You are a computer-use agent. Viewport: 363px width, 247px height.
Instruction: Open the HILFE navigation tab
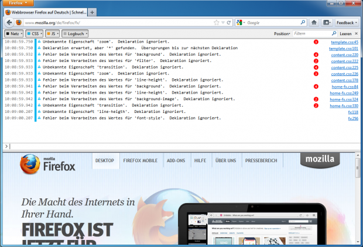pos(200,160)
